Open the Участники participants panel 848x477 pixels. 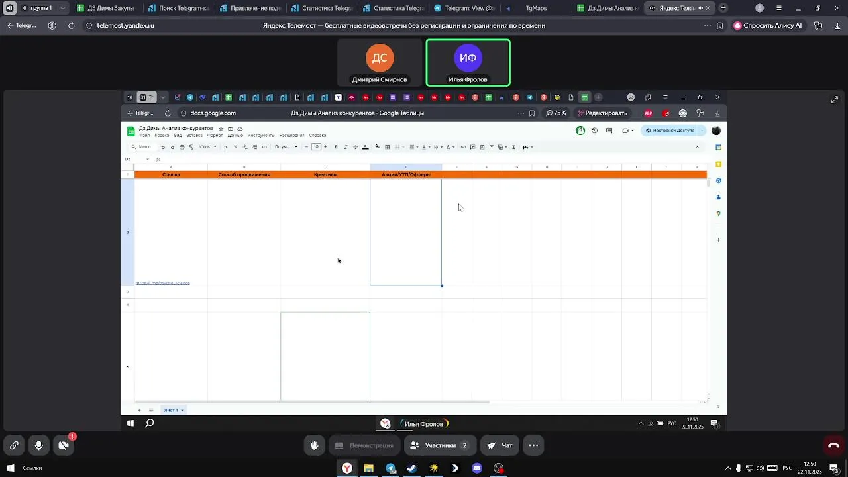coord(441,445)
